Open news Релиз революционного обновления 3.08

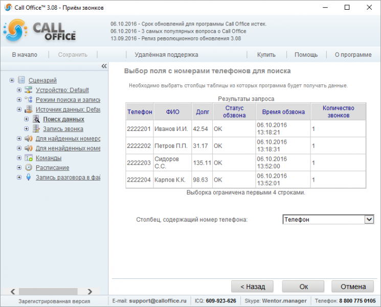click(175, 38)
